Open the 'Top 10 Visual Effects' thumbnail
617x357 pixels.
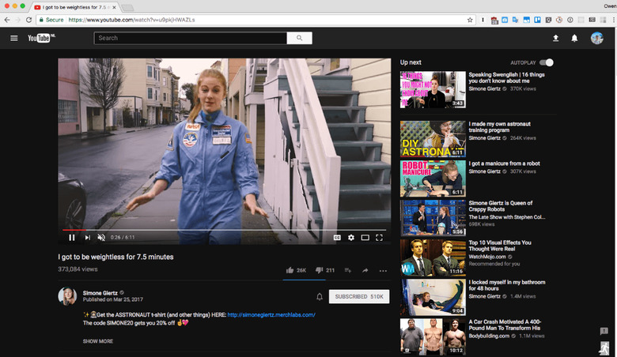[x=433, y=257]
